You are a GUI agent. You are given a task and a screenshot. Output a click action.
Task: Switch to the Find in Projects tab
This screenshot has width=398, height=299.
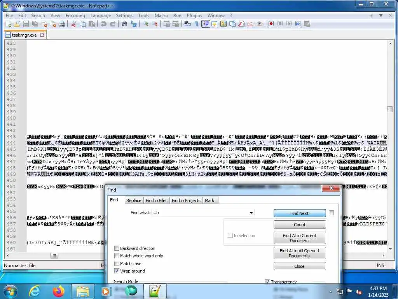coord(186,201)
